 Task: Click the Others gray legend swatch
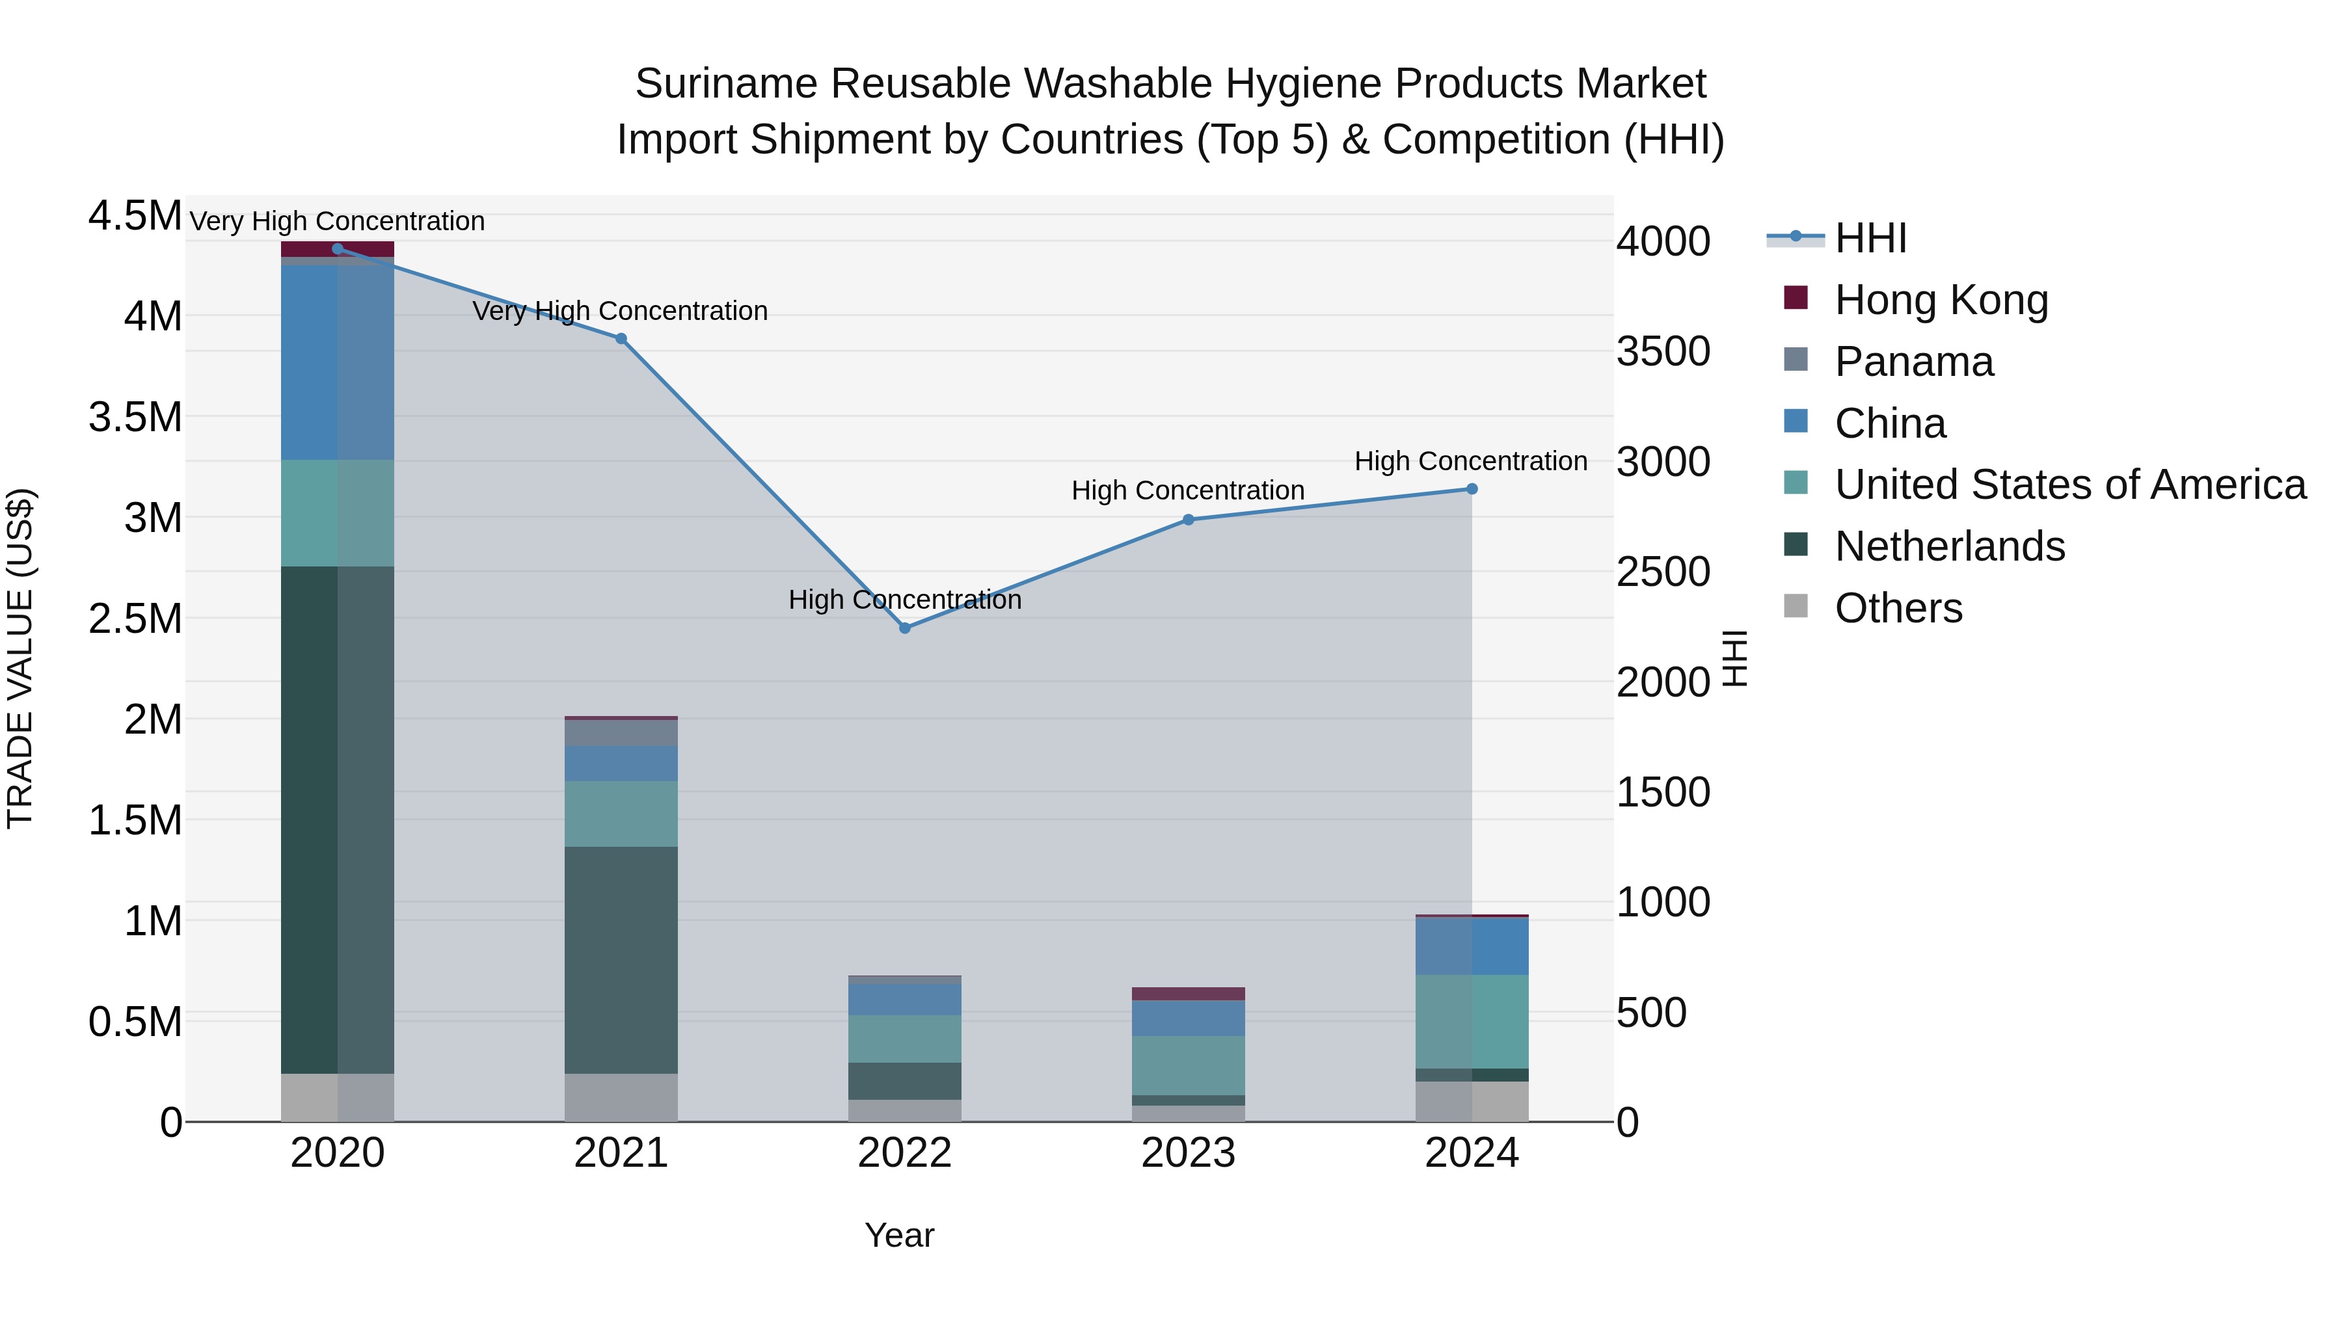pos(1796,605)
